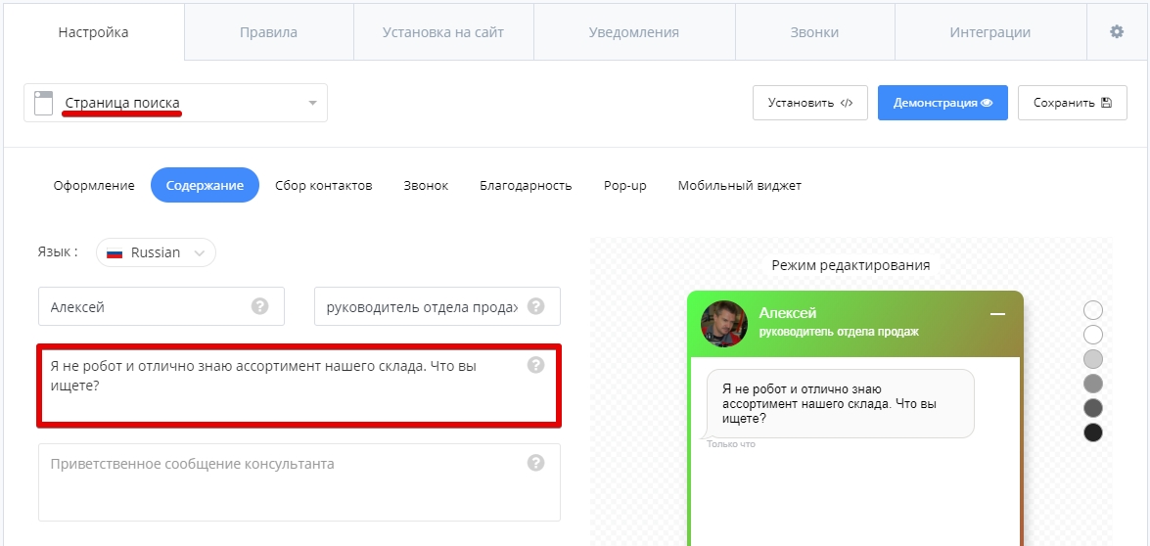Click the Я не робот message textarea
The image size is (1150, 546).
[x=299, y=385]
